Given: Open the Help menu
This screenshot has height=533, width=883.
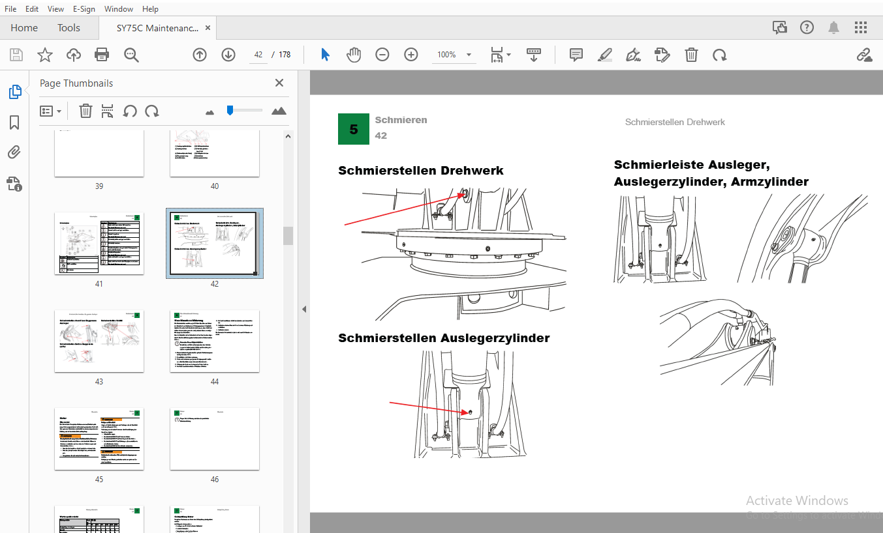Looking at the screenshot, I should (150, 8).
